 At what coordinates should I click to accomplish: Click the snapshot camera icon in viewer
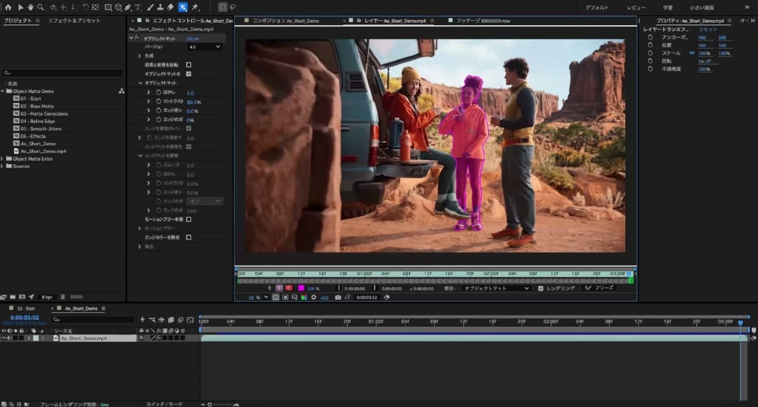point(338,297)
